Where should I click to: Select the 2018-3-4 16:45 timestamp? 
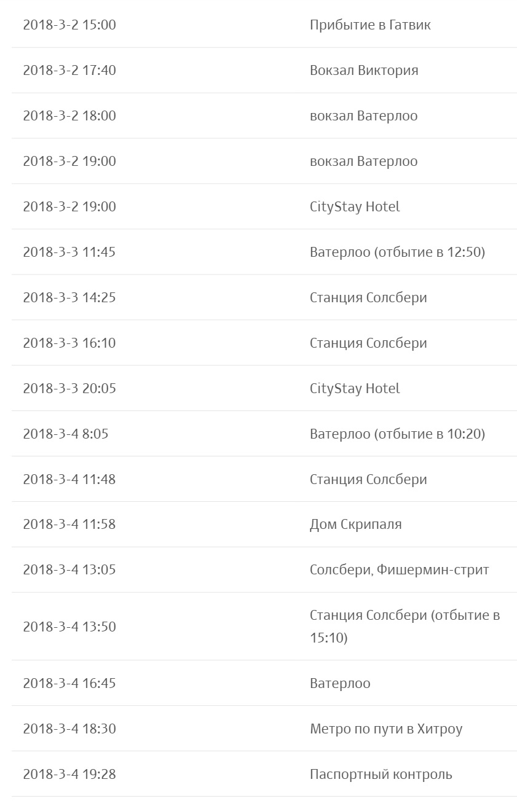point(69,684)
